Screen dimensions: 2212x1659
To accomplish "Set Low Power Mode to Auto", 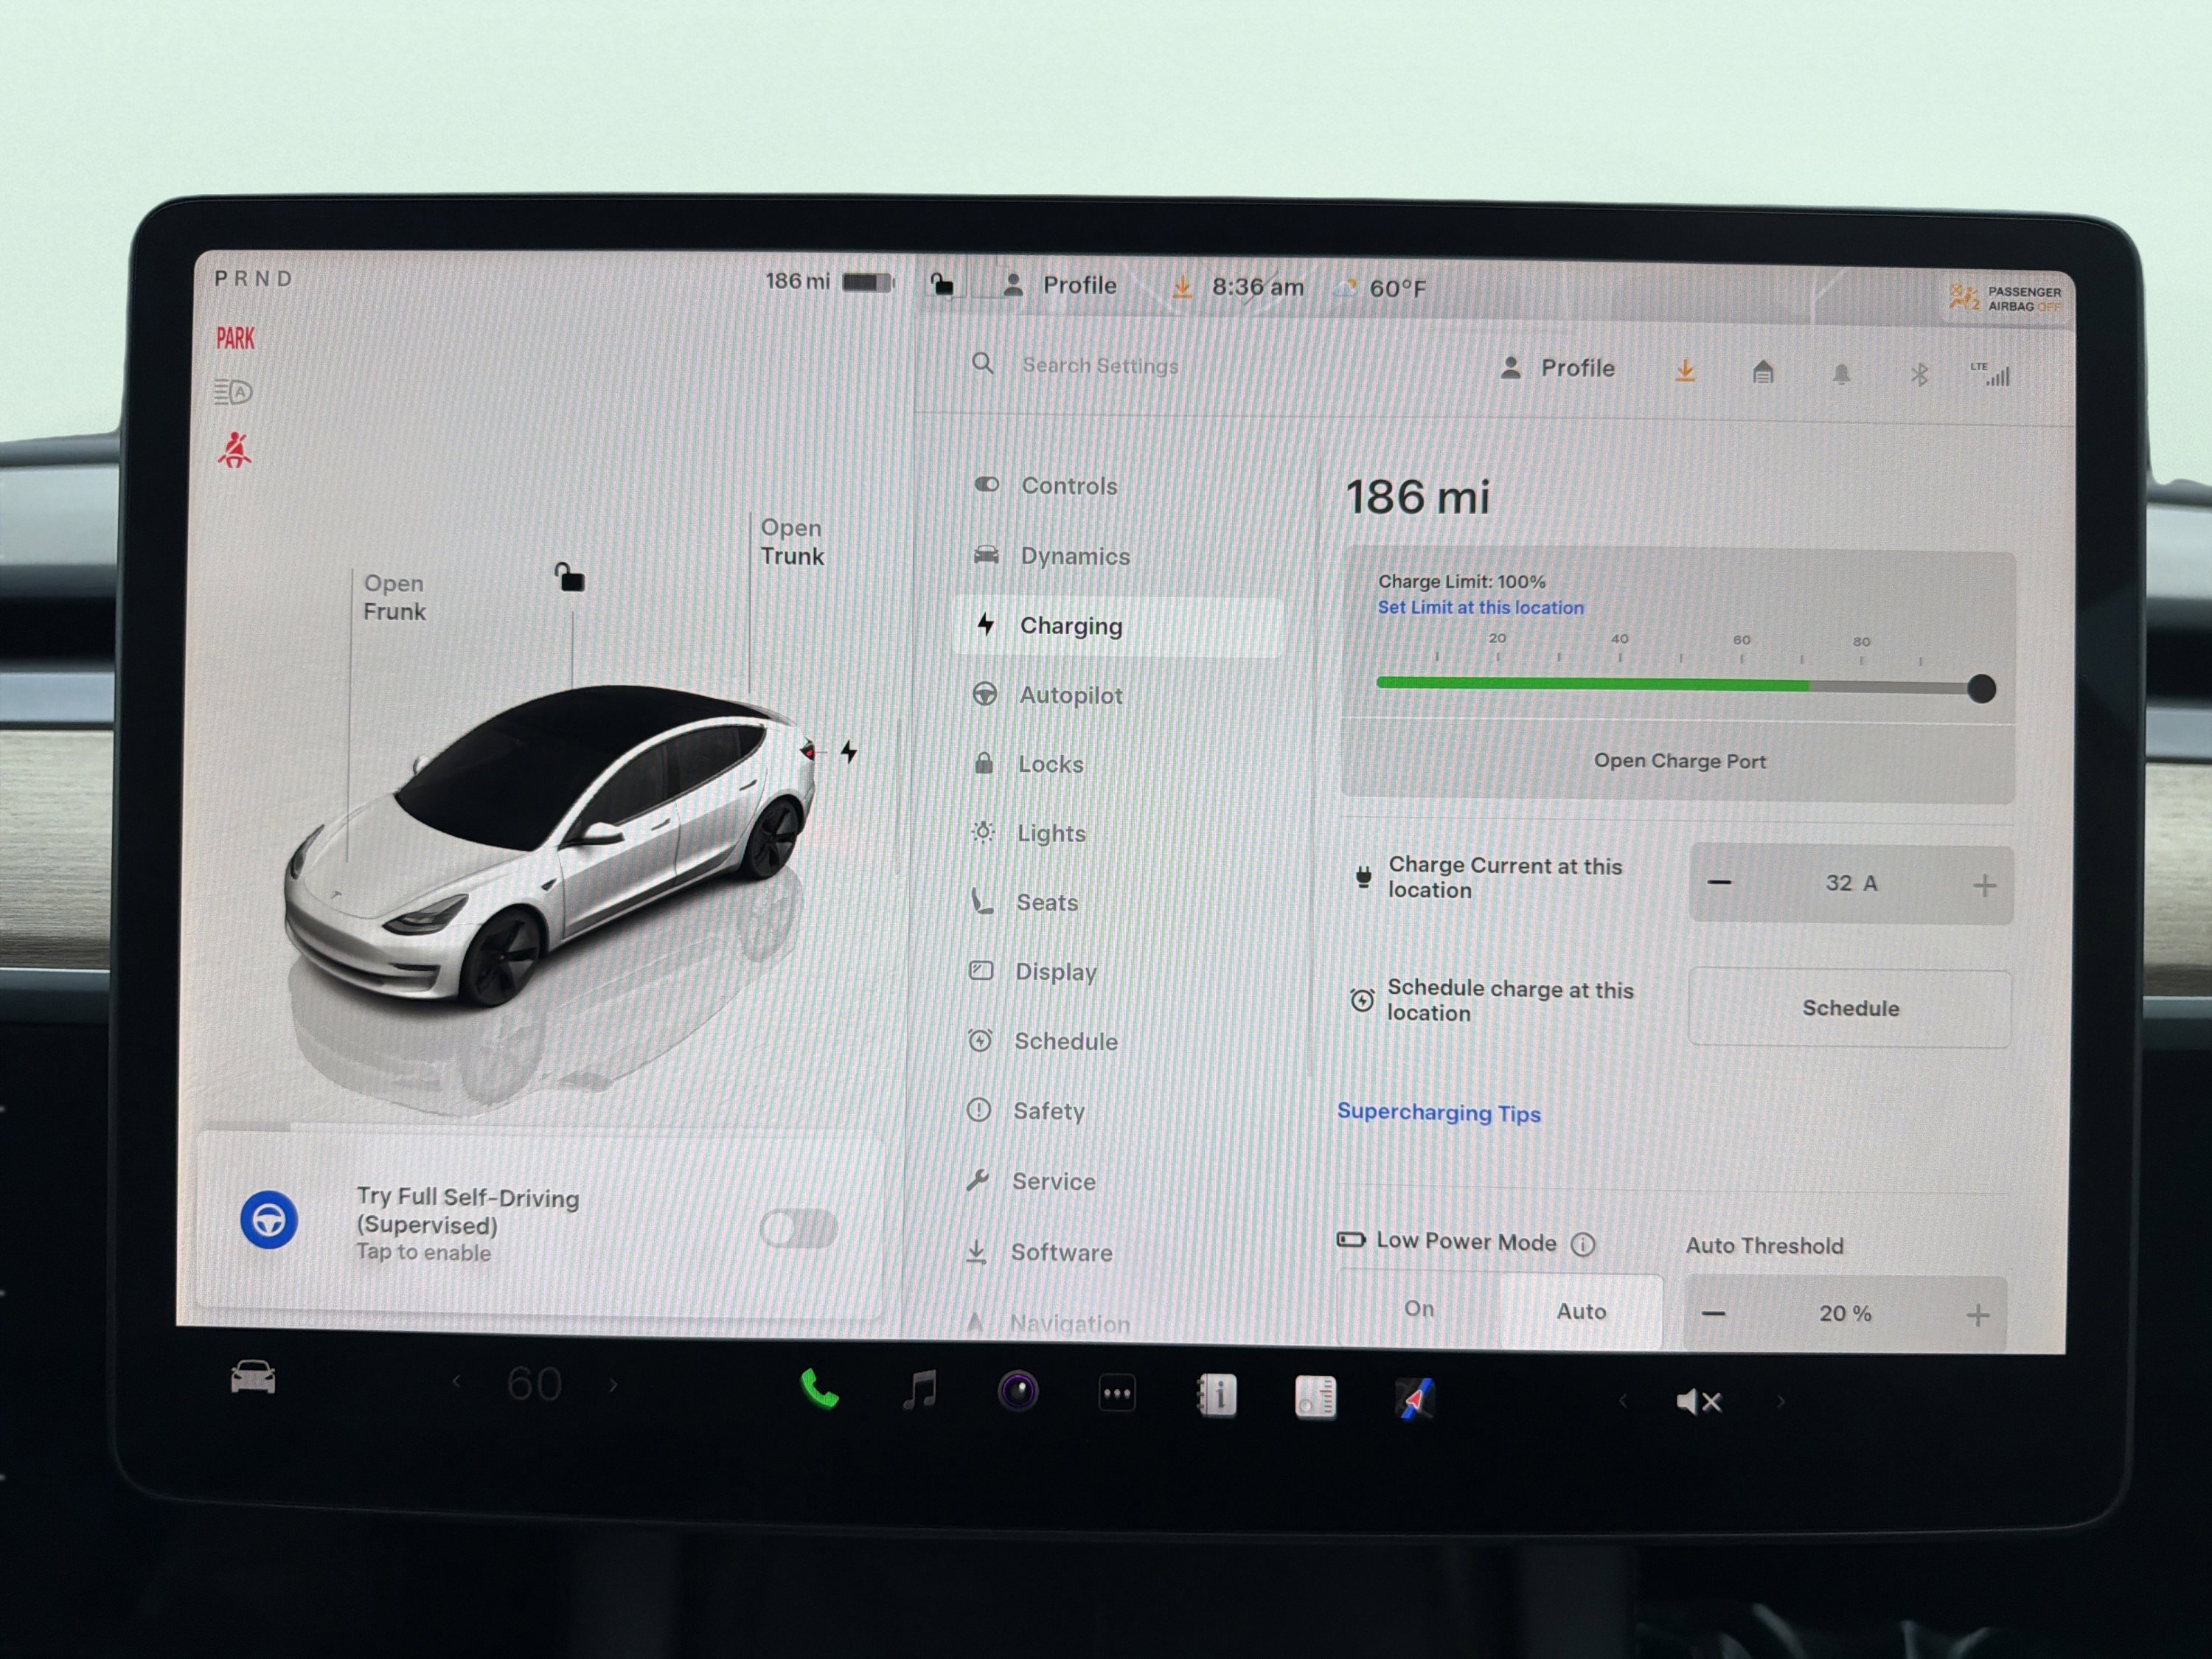I will click(x=1581, y=1311).
